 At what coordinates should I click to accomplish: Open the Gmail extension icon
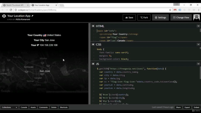175,10
